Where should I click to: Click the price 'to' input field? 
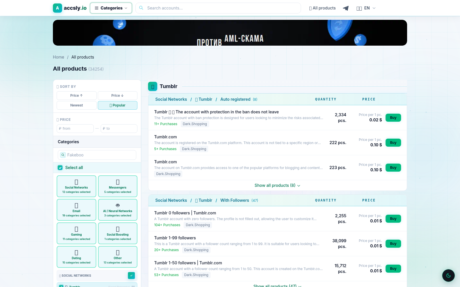coord(119,129)
